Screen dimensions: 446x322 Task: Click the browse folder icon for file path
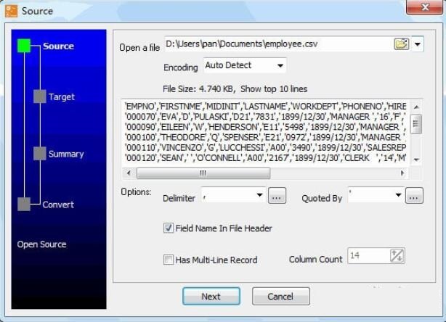tap(402, 44)
